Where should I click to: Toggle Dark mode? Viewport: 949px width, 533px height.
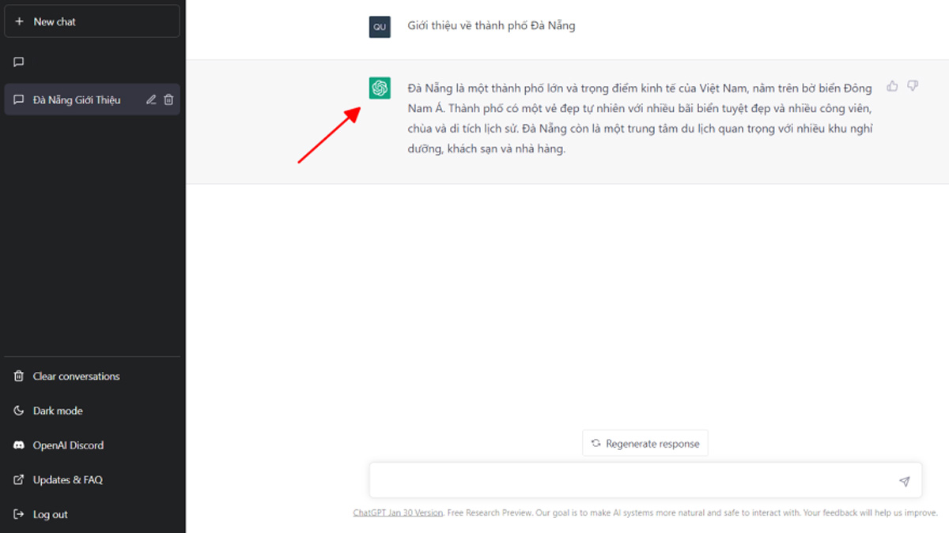pos(57,411)
